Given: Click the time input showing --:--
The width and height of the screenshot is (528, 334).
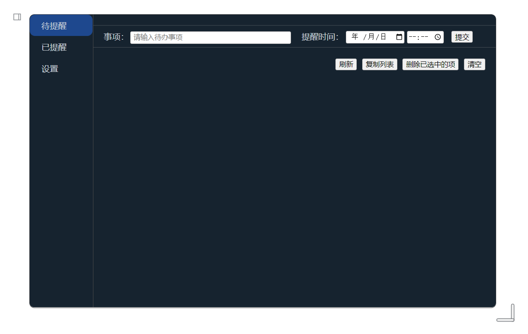Looking at the screenshot, I should pyautogui.click(x=425, y=37).
